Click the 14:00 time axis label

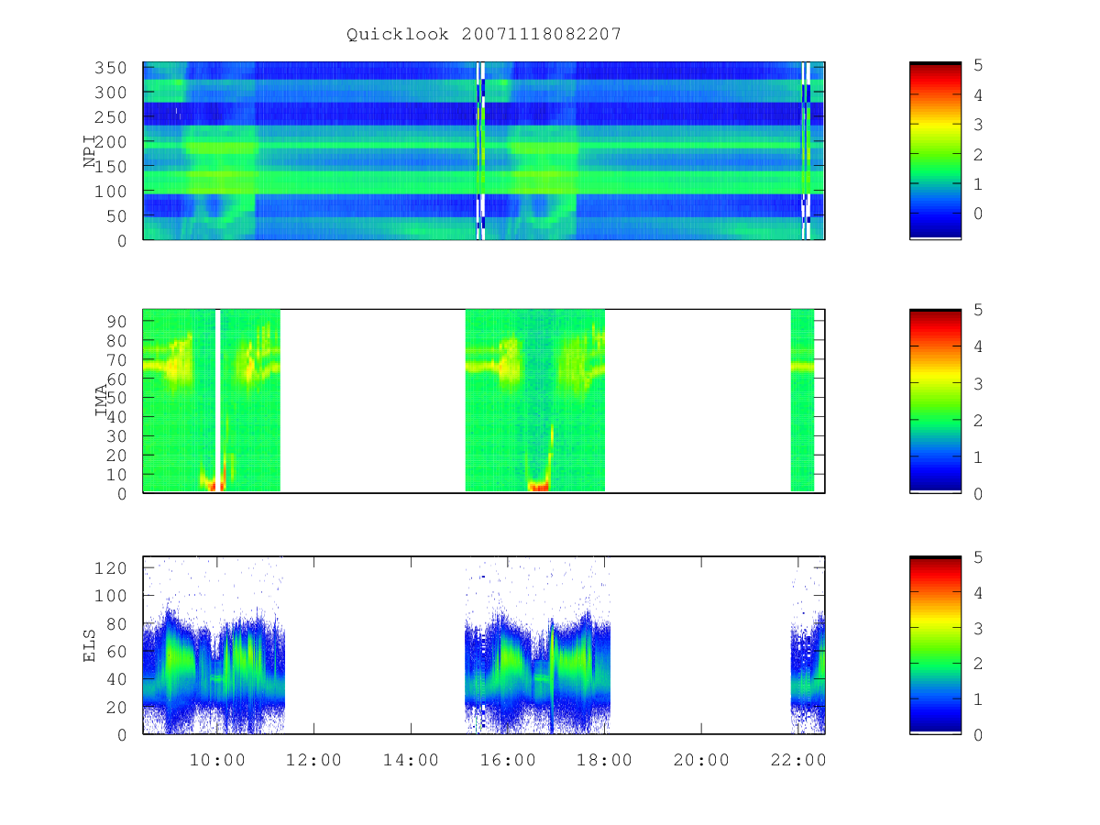pyautogui.click(x=411, y=759)
